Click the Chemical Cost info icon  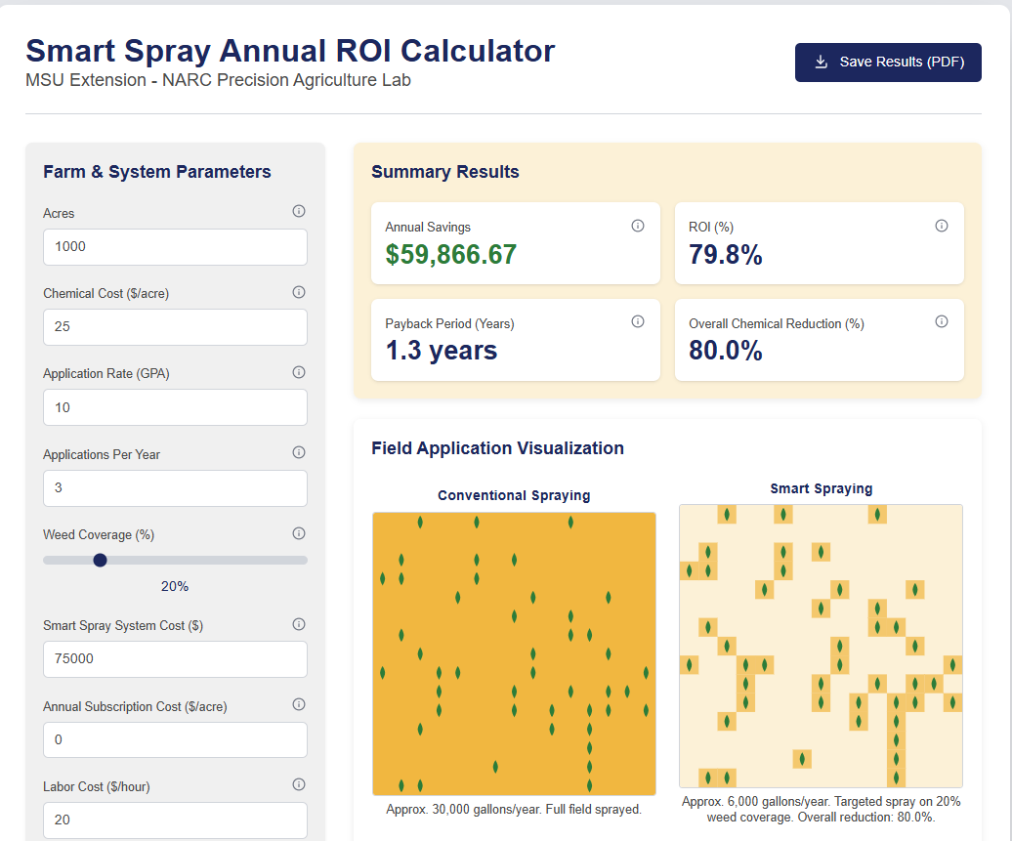pyautogui.click(x=299, y=292)
